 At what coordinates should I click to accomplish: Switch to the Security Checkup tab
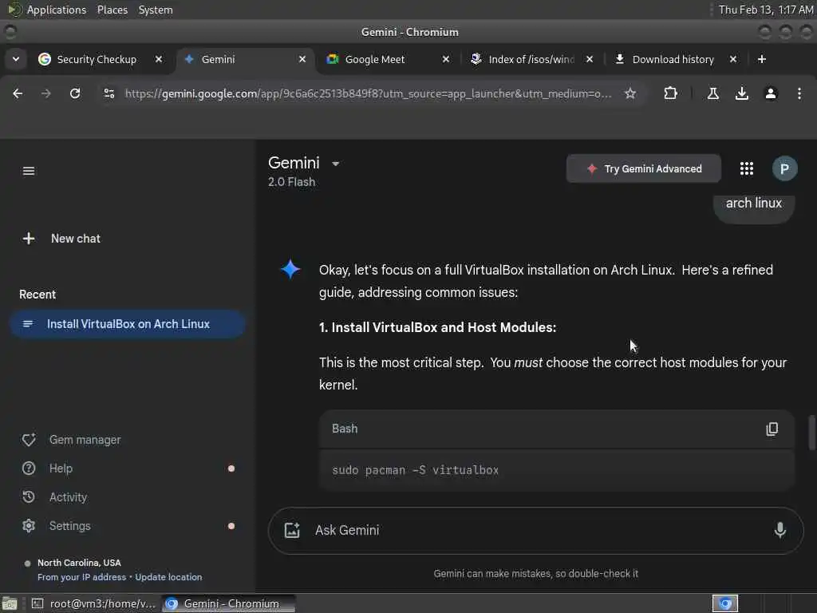[x=97, y=59]
